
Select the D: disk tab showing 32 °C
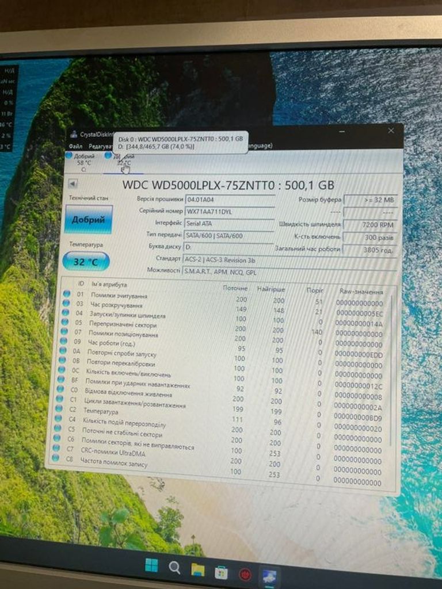click(x=122, y=163)
